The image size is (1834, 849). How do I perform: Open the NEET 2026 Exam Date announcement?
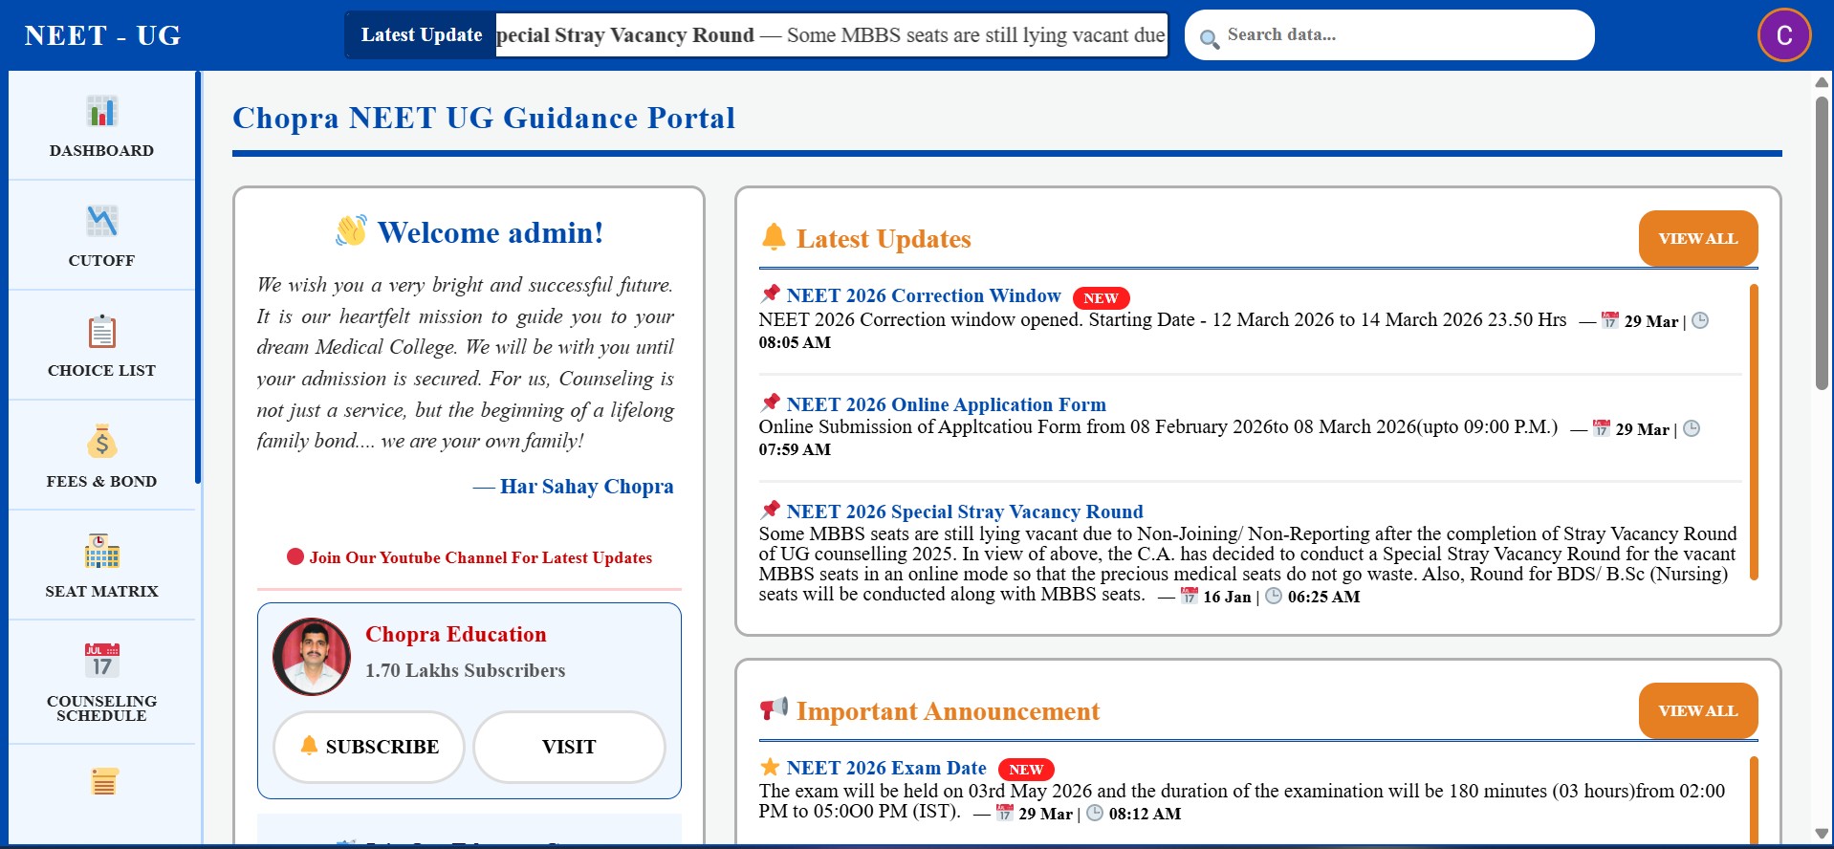pos(885,768)
